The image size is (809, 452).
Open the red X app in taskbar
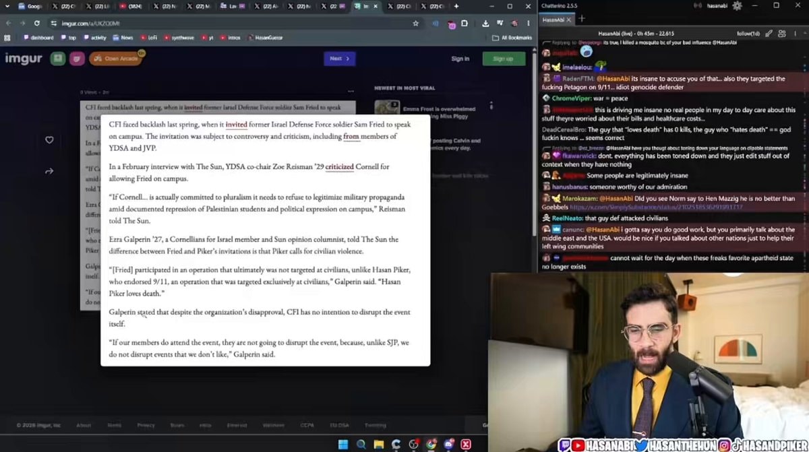click(x=466, y=445)
